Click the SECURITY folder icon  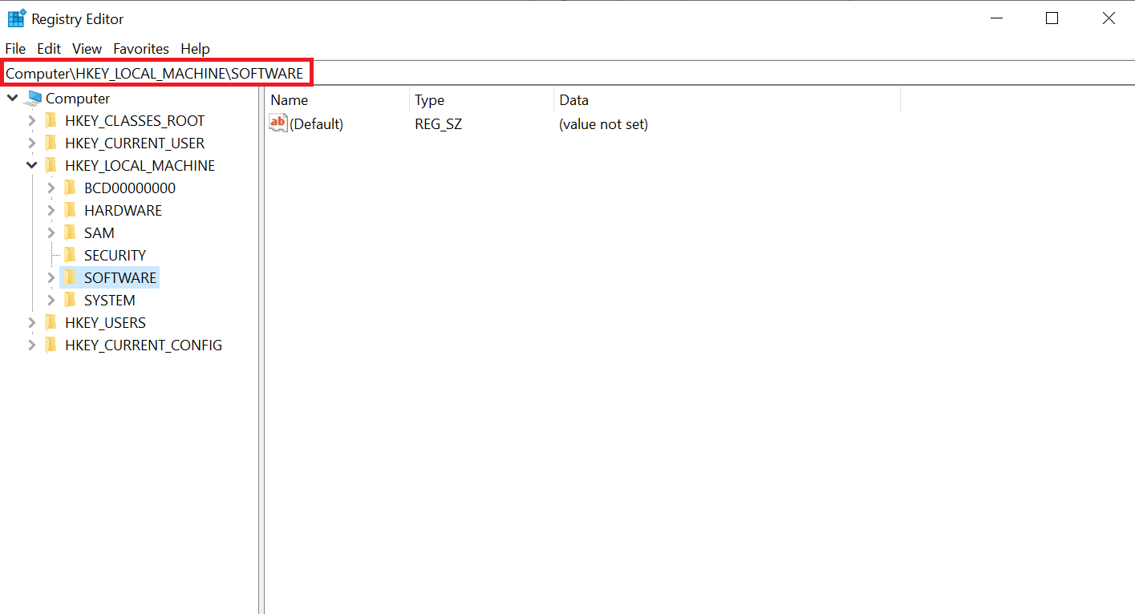click(x=70, y=256)
